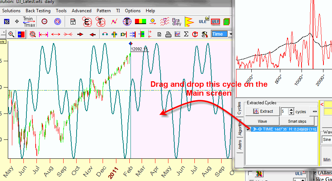Switch to the Astro side tab

(x=240, y=144)
